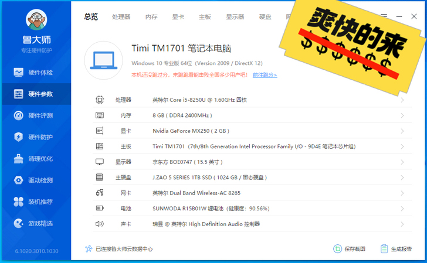Click High Definition Audio text
The width and height of the screenshot is (427, 263).
206,224
